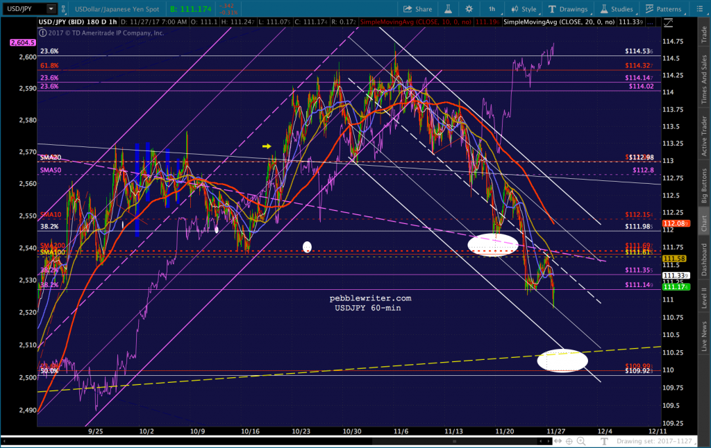Open the symbol selector dropdown arrow
The image size is (711, 448).
tap(51, 8)
